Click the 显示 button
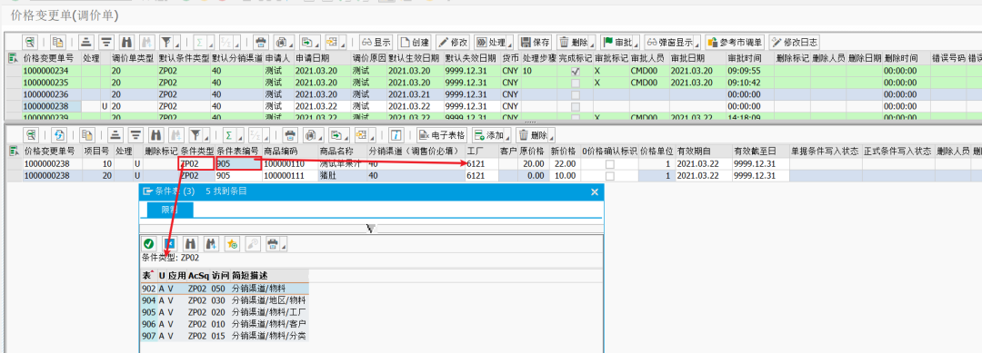 [376, 43]
